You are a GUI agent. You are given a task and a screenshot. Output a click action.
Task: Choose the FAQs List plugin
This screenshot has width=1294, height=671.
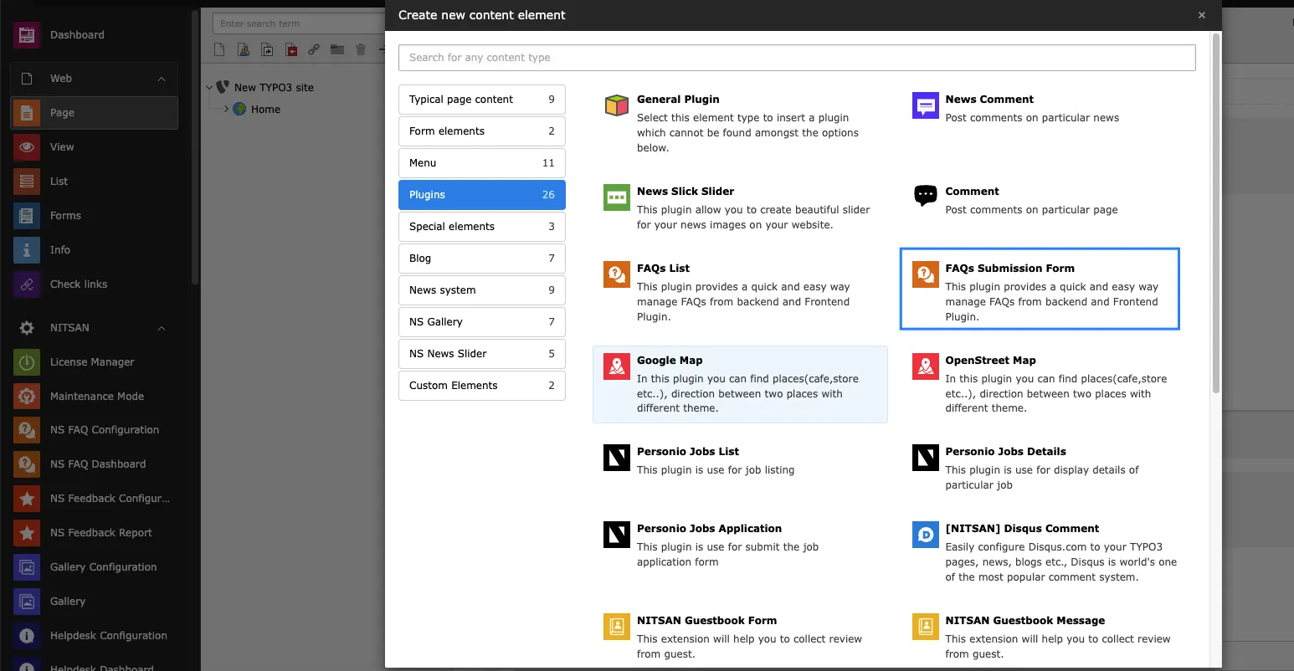740,292
